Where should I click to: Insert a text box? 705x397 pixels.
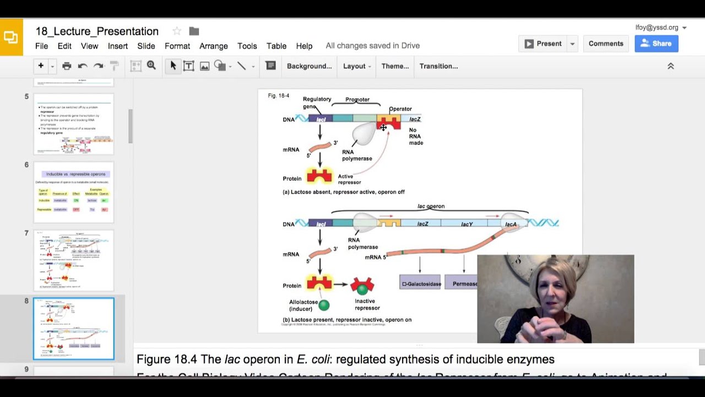tap(188, 66)
